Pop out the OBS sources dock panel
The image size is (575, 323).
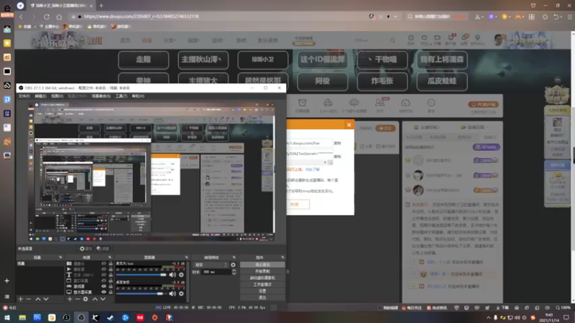coord(110,258)
